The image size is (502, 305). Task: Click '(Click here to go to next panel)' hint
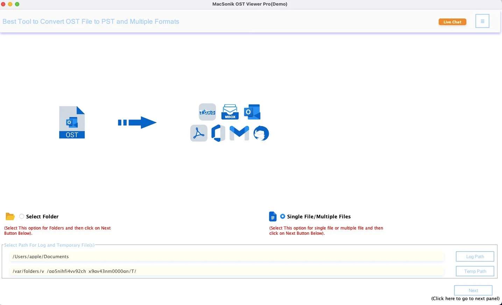click(465, 298)
